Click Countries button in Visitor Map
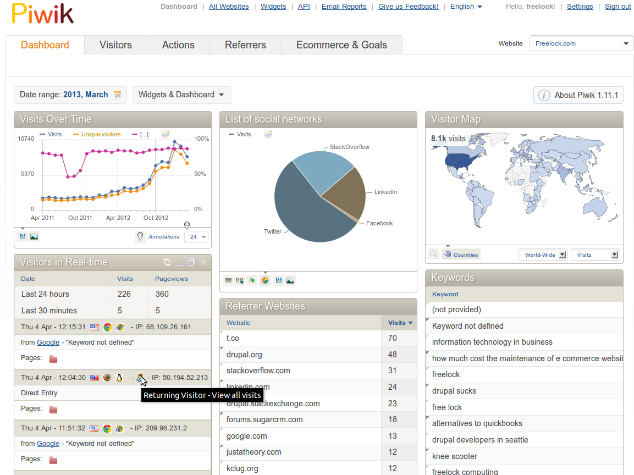Viewport: 634px width, 475px height. [461, 255]
